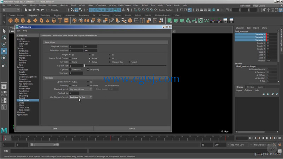Jump to the animation start
Screen dimensions: 283x159
251,138
